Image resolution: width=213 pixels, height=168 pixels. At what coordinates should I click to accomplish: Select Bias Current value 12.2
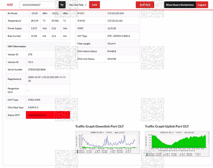[54, 36]
